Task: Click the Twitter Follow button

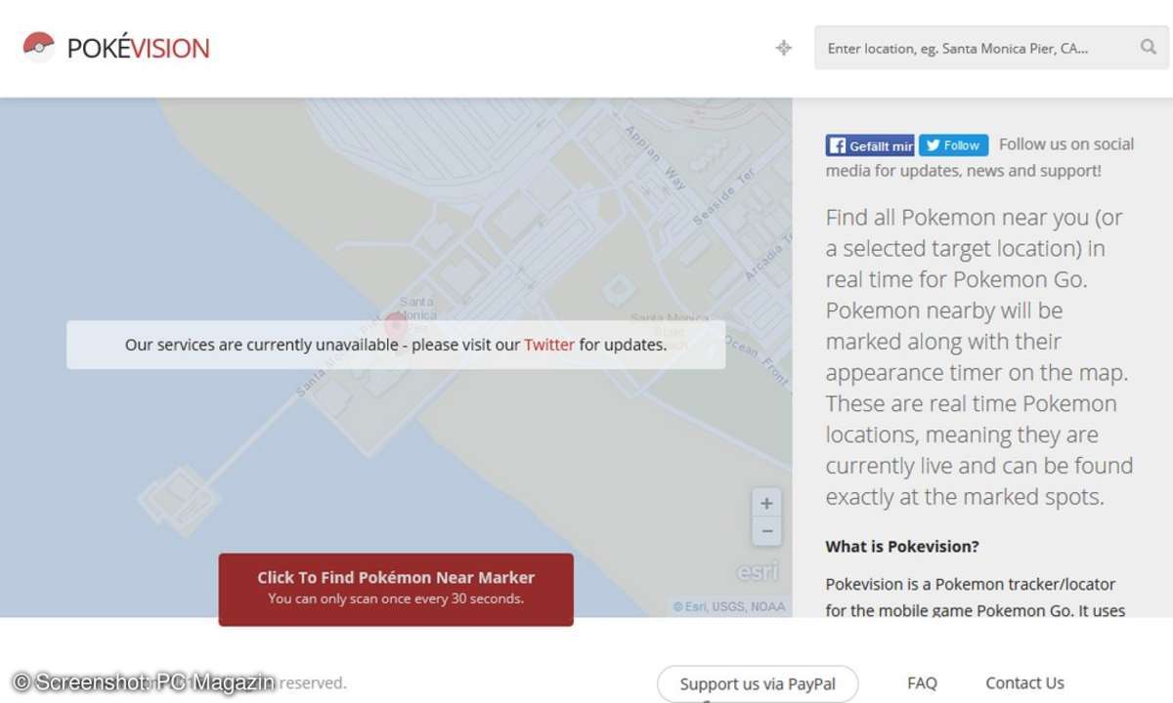Action: 954,145
